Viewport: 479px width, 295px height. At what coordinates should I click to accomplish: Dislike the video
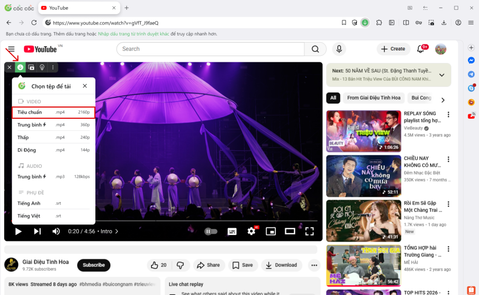click(x=181, y=265)
